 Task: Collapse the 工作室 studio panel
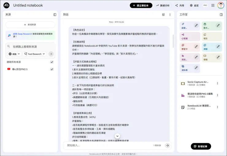click(221, 15)
